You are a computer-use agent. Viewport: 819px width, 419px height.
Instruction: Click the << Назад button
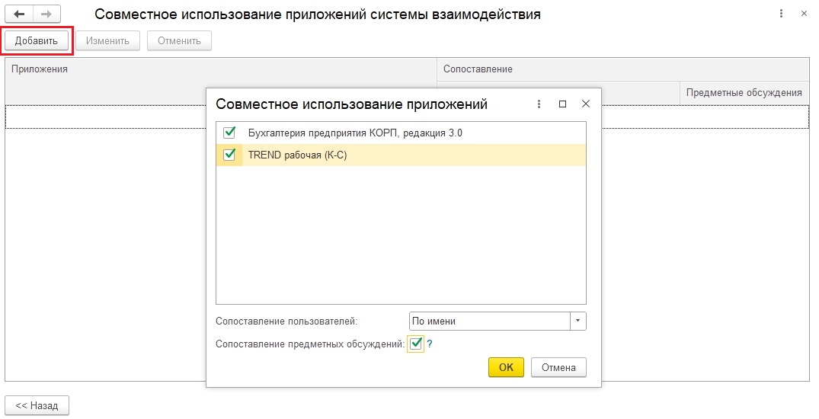[37, 405]
